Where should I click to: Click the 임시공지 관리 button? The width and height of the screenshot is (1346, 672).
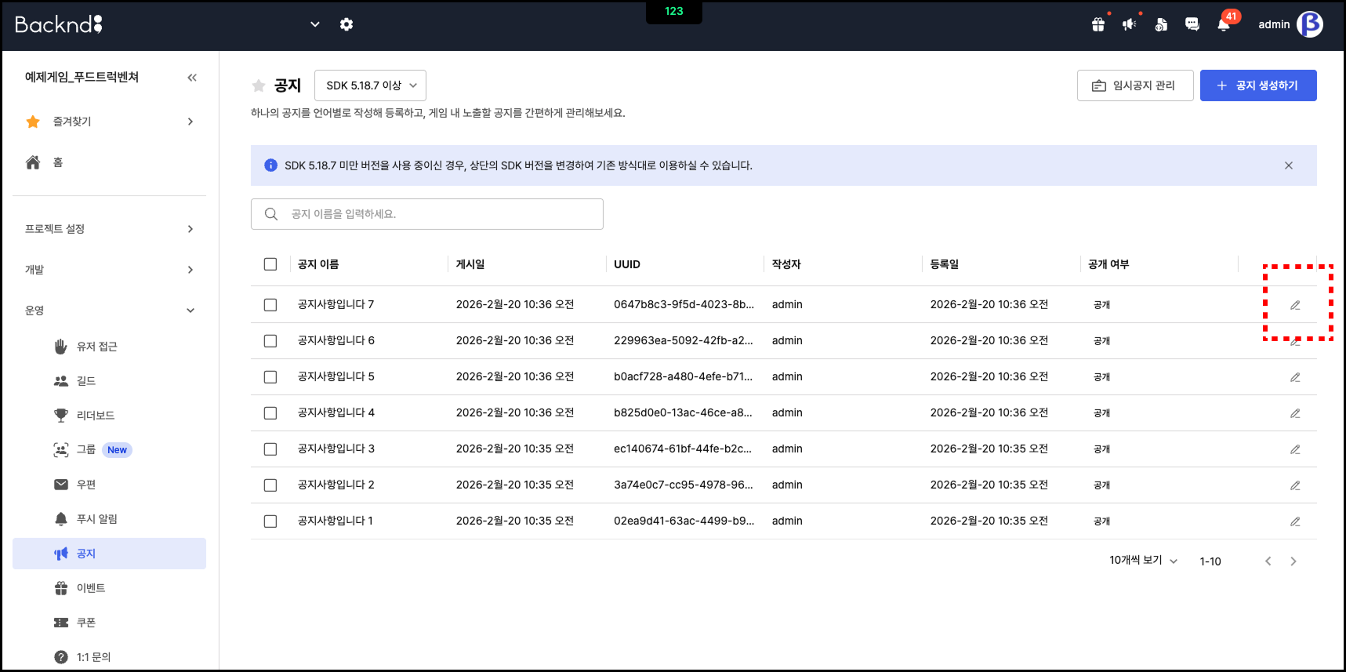1134,85
